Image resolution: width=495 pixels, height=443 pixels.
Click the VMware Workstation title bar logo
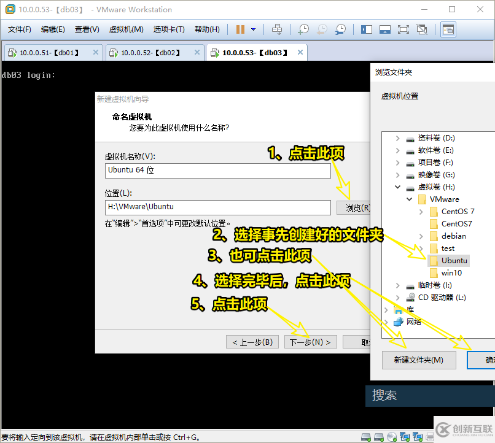pos(10,9)
